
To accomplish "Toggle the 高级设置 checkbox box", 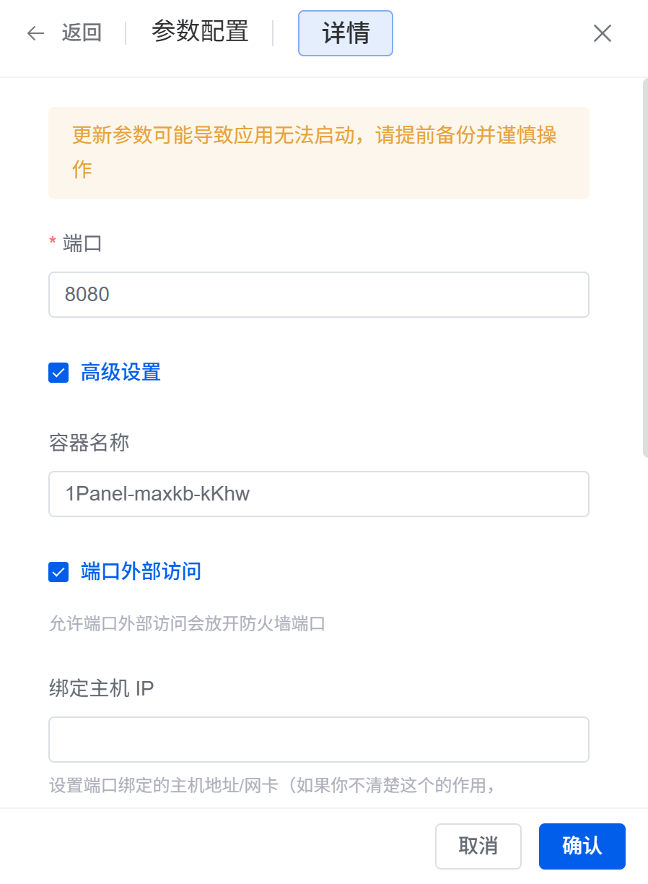I will 58,373.
